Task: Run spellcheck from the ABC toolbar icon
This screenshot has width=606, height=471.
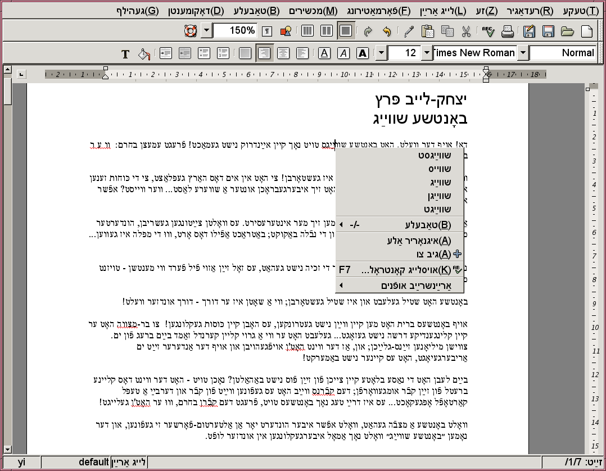Action: click(487, 31)
